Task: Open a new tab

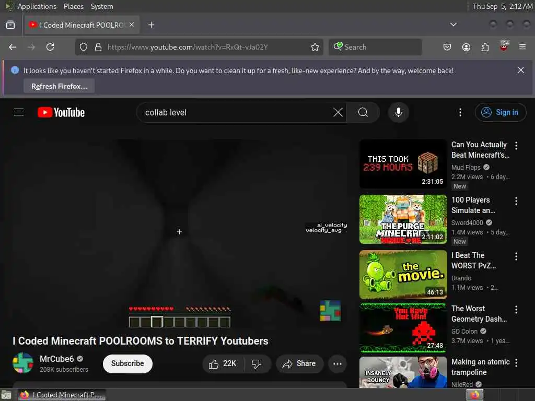Action: (151, 25)
